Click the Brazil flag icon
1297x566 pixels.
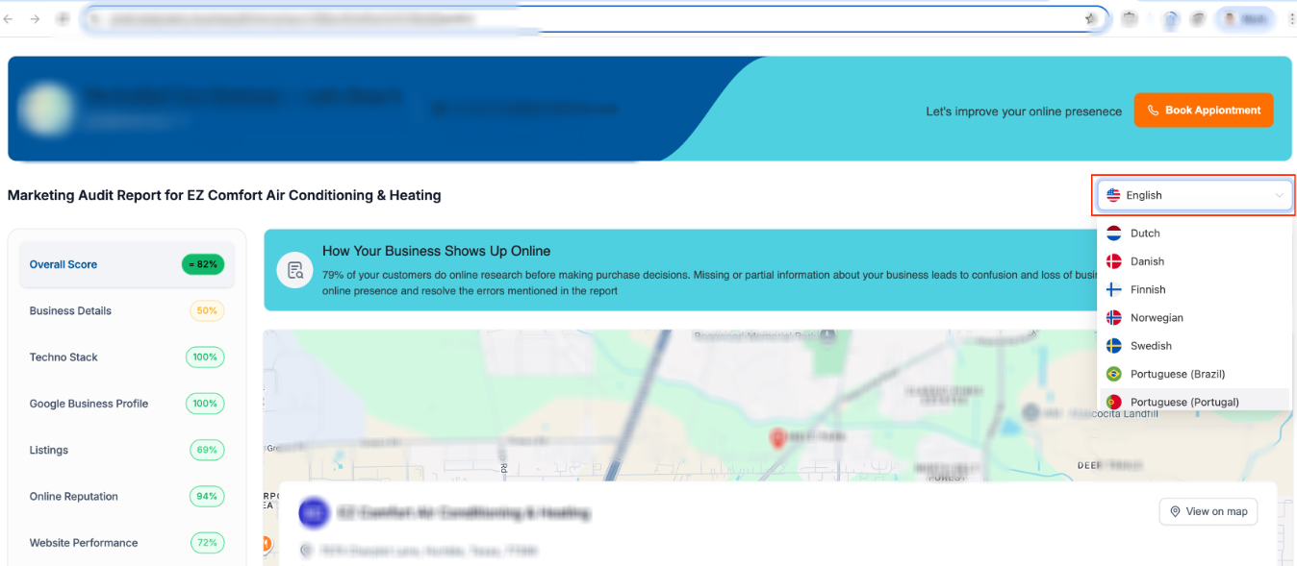pyautogui.click(x=1114, y=374)
